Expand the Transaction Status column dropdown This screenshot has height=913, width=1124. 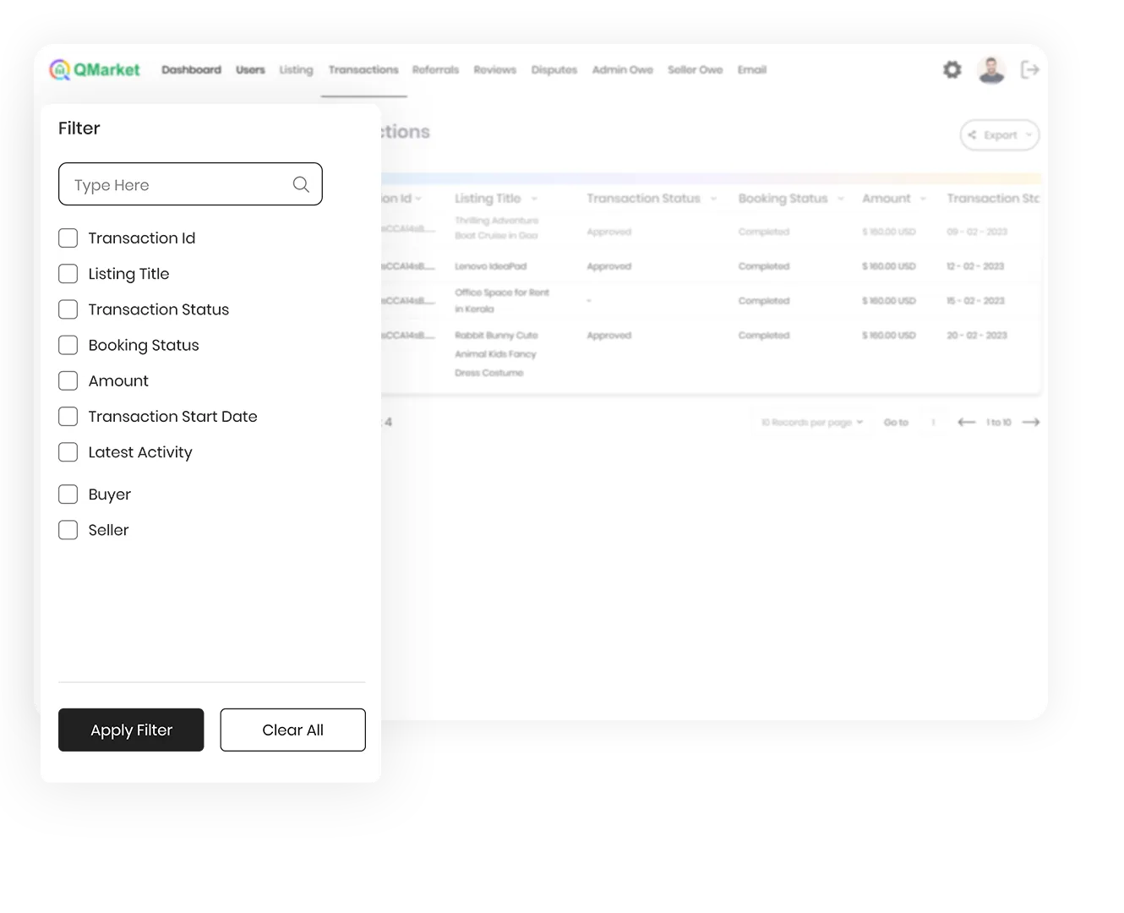point(713,199)
